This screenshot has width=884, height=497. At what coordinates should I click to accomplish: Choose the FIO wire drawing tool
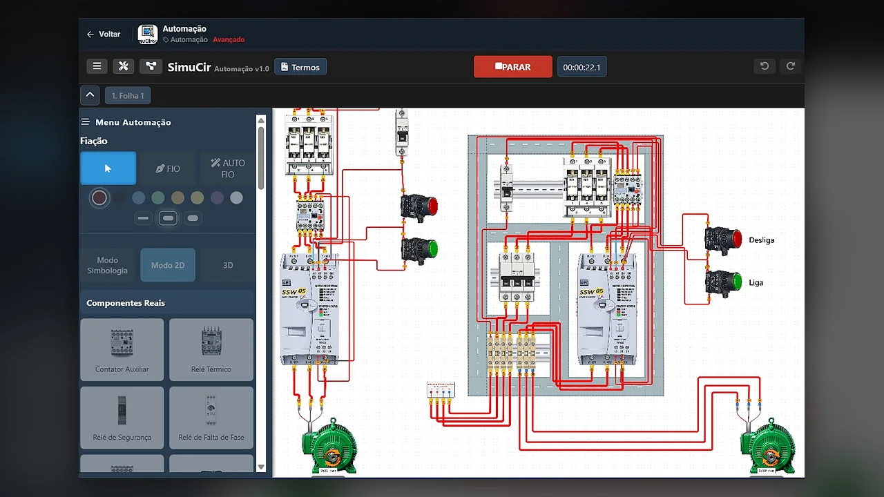[168, 168]
